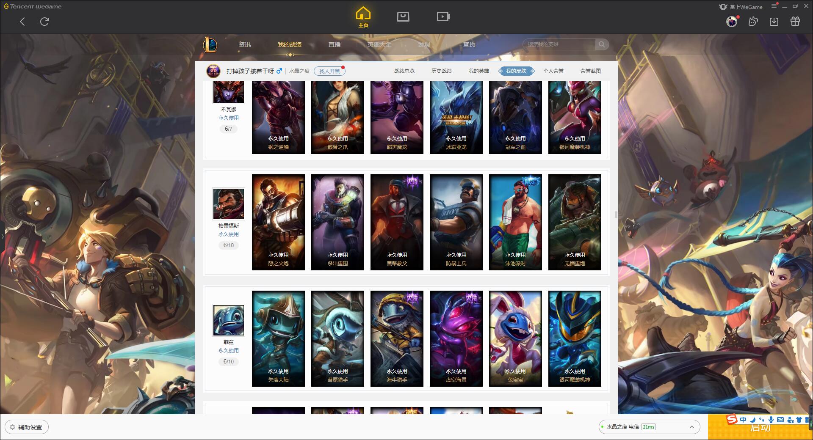Image resolution: width=813 pixels, height=440 pixels.
Task: Open the 防暴士兵 skin card
Action: click(456, 222)
